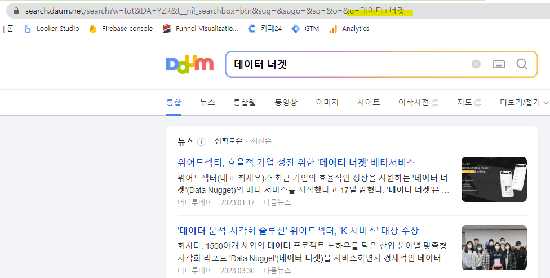550x278 pixels.
Task: Click the 다음뉴스 link dated 2023.03.30
Action: click(277, 271)
